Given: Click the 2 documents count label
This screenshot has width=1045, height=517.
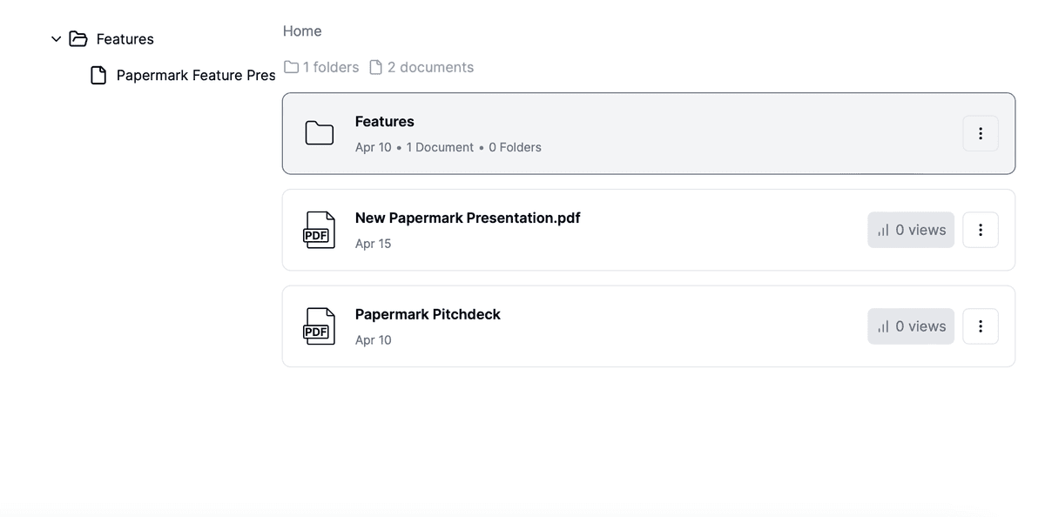Looking at the screenshot, I should click(430, 66).
